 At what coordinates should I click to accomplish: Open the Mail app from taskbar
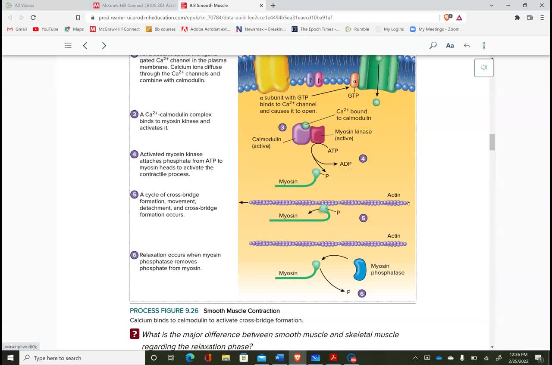pos(262,358)
